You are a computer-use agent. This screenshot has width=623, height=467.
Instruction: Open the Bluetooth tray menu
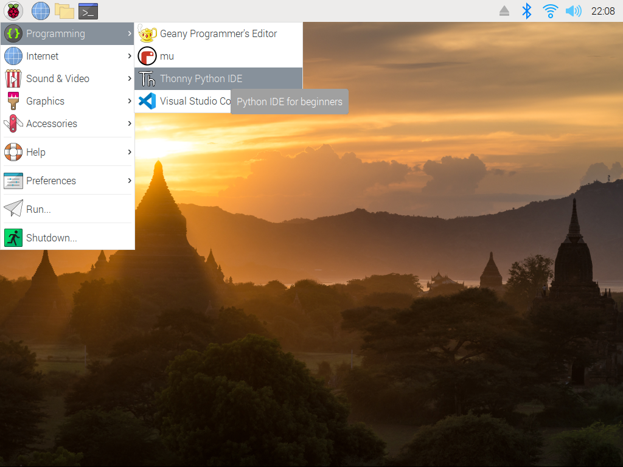coord(526,11)
